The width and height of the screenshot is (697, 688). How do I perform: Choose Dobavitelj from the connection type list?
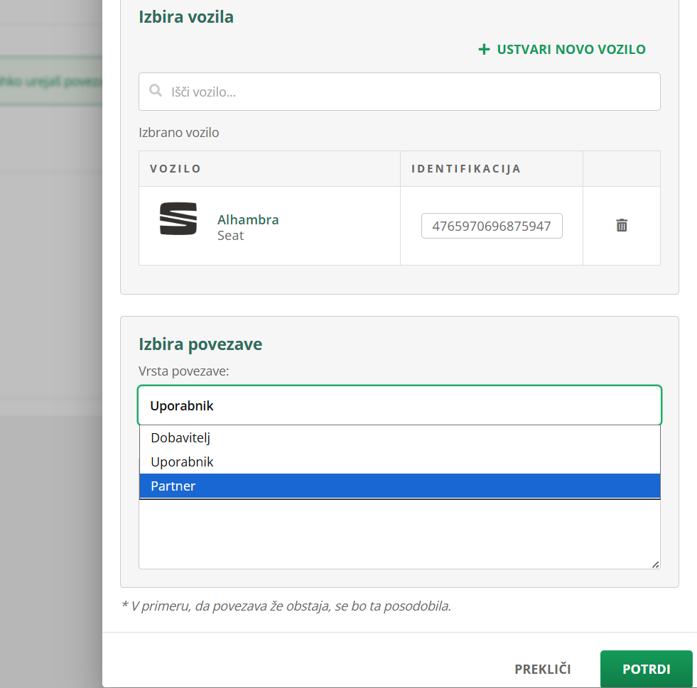pyautogui.click(x=180, y=438)
